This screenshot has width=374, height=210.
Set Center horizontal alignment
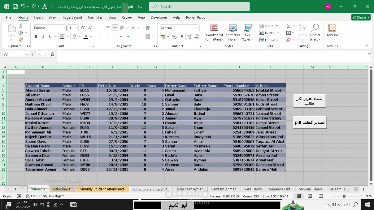(x=108, y=37)
